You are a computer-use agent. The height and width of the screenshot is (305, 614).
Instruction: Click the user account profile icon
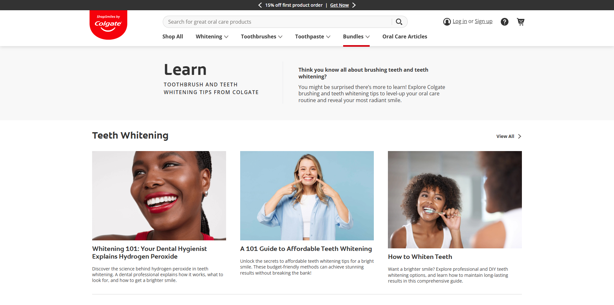[447, 22]
